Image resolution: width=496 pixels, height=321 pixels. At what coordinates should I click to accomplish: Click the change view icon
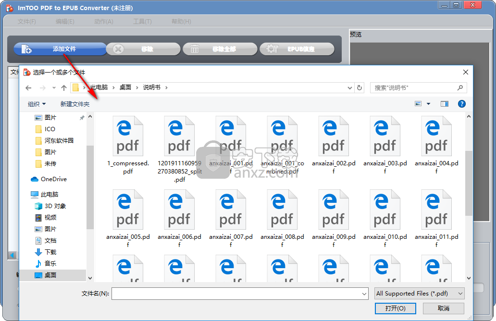(x=418, y=104)
